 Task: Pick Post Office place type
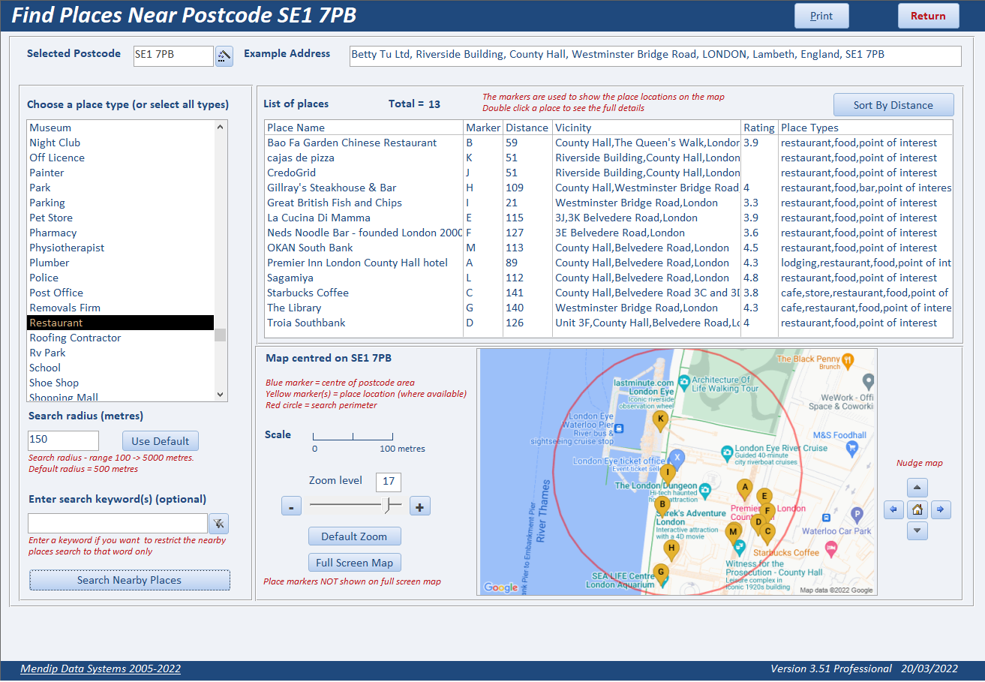pyautogui.click(x=120, y=293)
